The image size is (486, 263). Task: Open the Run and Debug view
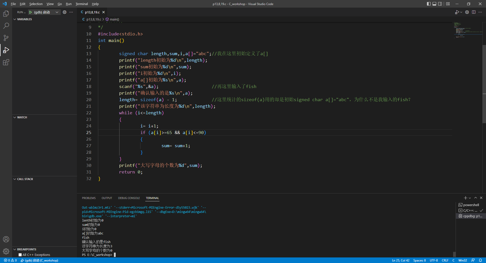(x=6, y=50)
